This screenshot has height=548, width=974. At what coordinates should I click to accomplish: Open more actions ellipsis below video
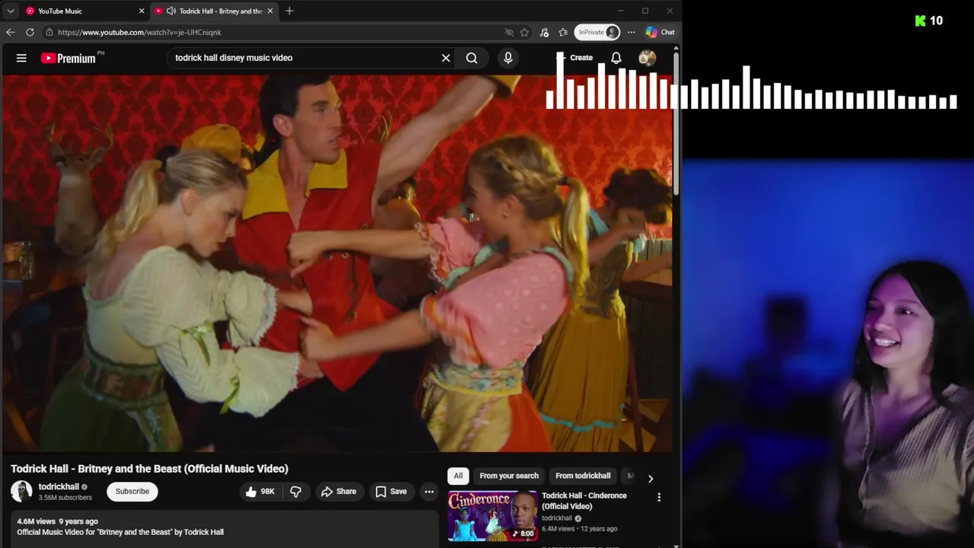pos(429,492)
